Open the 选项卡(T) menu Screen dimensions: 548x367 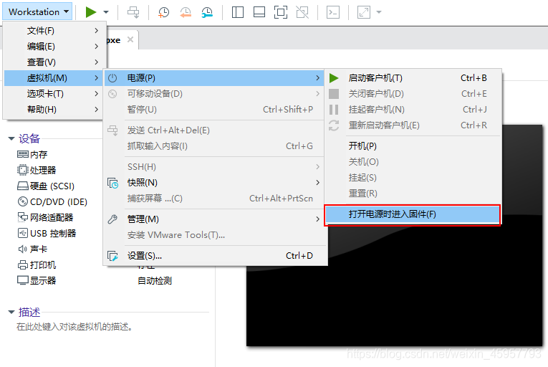54,93
